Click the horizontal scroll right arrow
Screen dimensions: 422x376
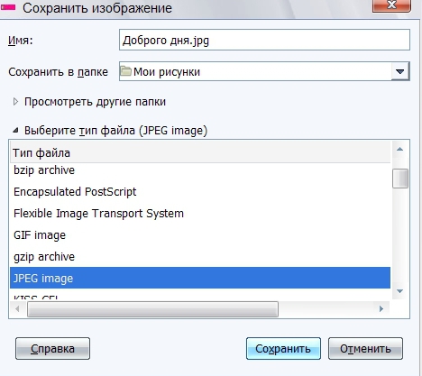click(381, 308)
